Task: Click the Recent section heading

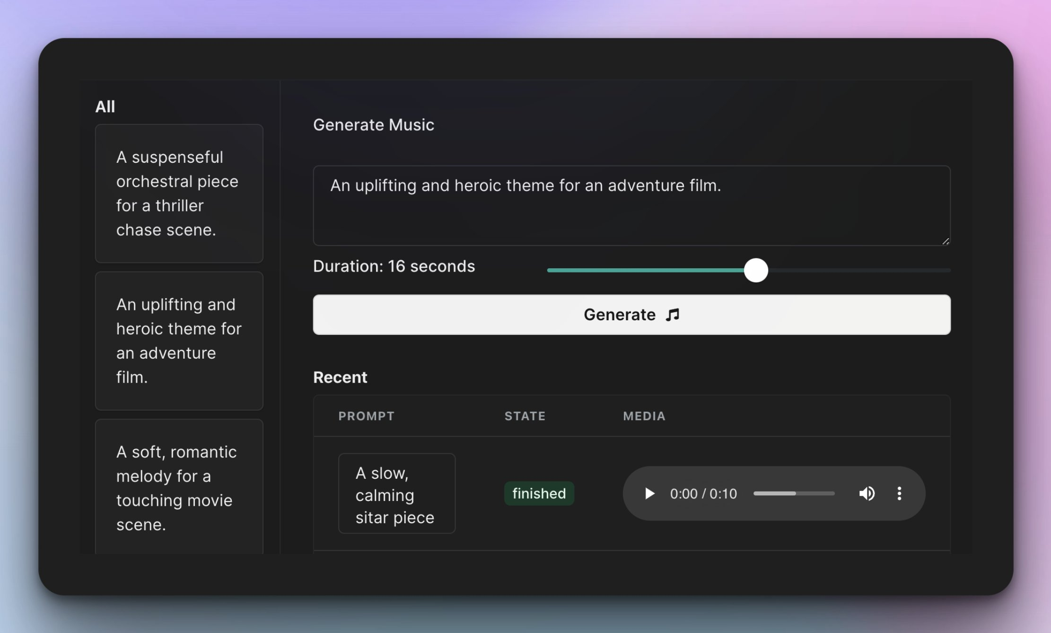Action: coord(339,377)
